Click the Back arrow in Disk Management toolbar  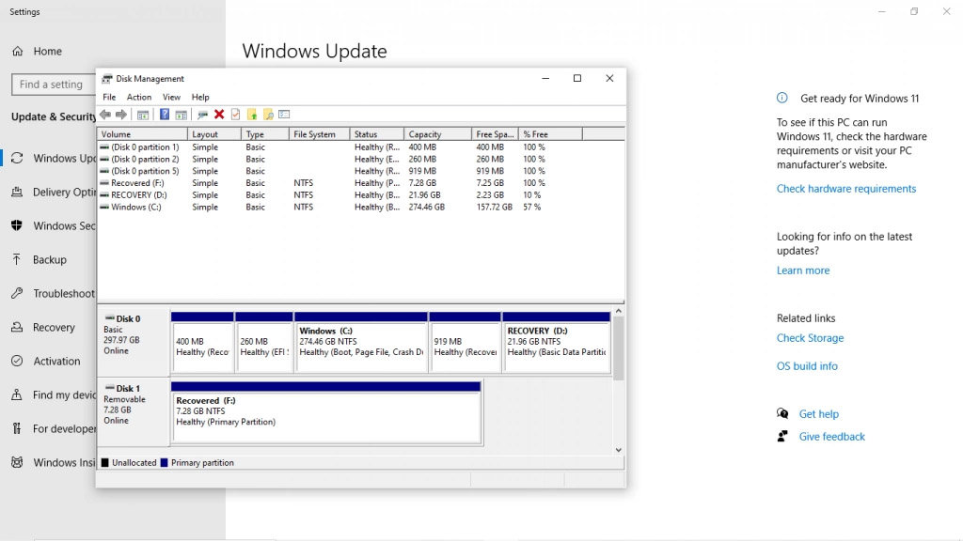pos(105,115)
